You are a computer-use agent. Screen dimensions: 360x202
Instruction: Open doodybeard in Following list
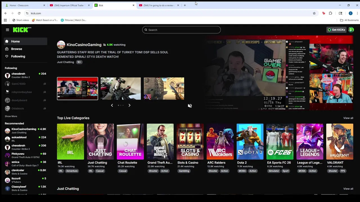26,100
